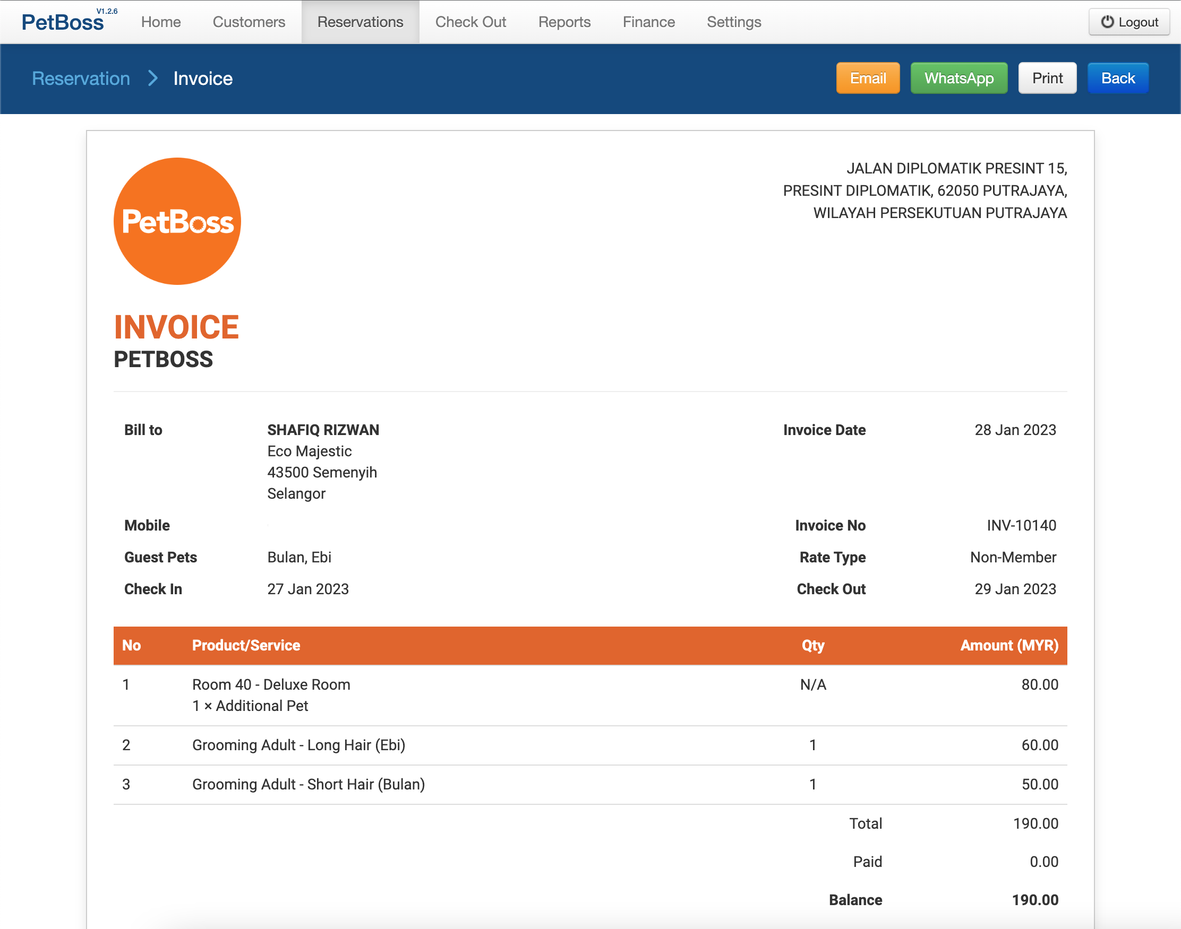This screenshot has width=1181, height=929.
Task: Select the customer name SHAFIQ RIZWAN
Action: [323, 430]
